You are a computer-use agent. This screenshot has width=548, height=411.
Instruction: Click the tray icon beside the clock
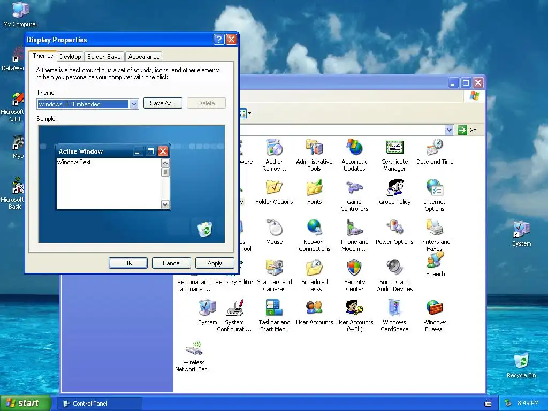[x=508, y=403]
